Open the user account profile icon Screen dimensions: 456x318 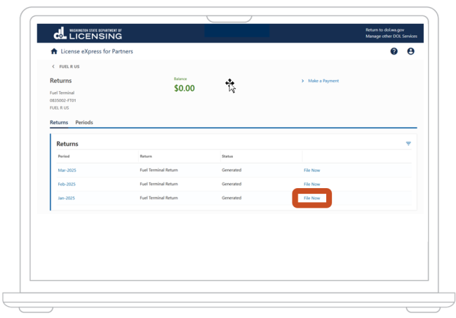tap(410, 51)
